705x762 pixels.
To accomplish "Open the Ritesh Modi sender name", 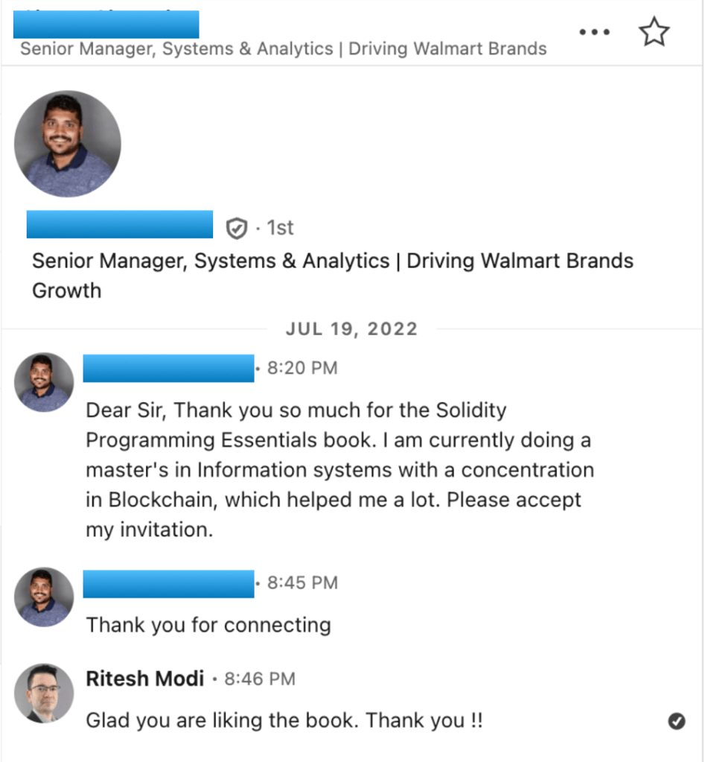I will pos(144,679).
